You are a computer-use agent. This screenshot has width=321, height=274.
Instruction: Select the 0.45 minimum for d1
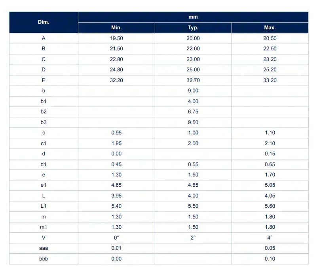tap(116, 164)
